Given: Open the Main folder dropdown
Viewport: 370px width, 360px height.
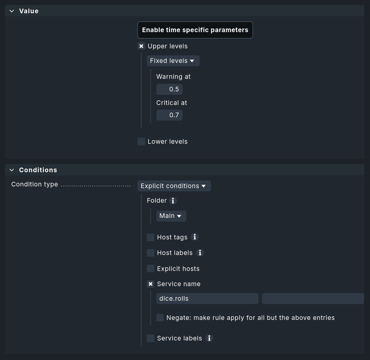Looking at the screenshot, I should coord(171,216).
